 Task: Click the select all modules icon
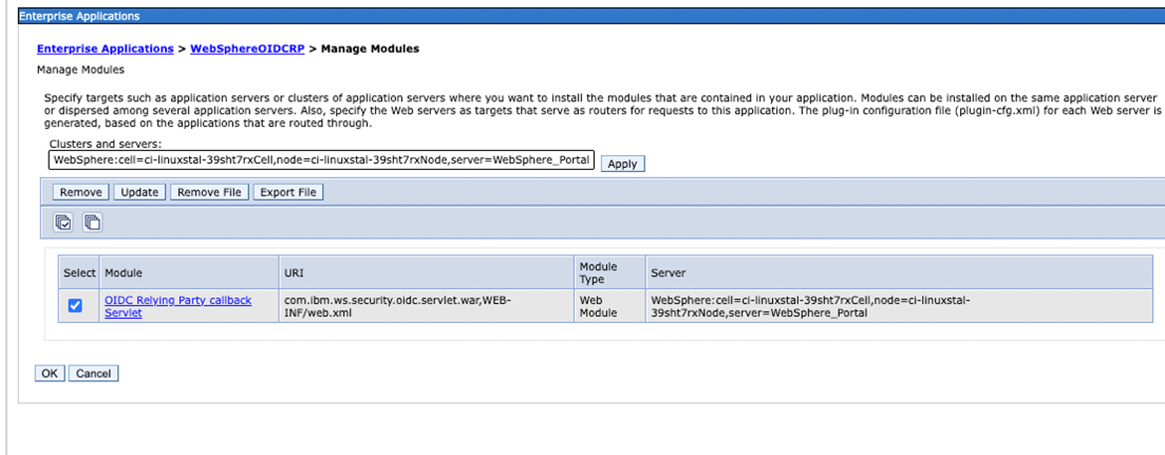tap(64, 223)
